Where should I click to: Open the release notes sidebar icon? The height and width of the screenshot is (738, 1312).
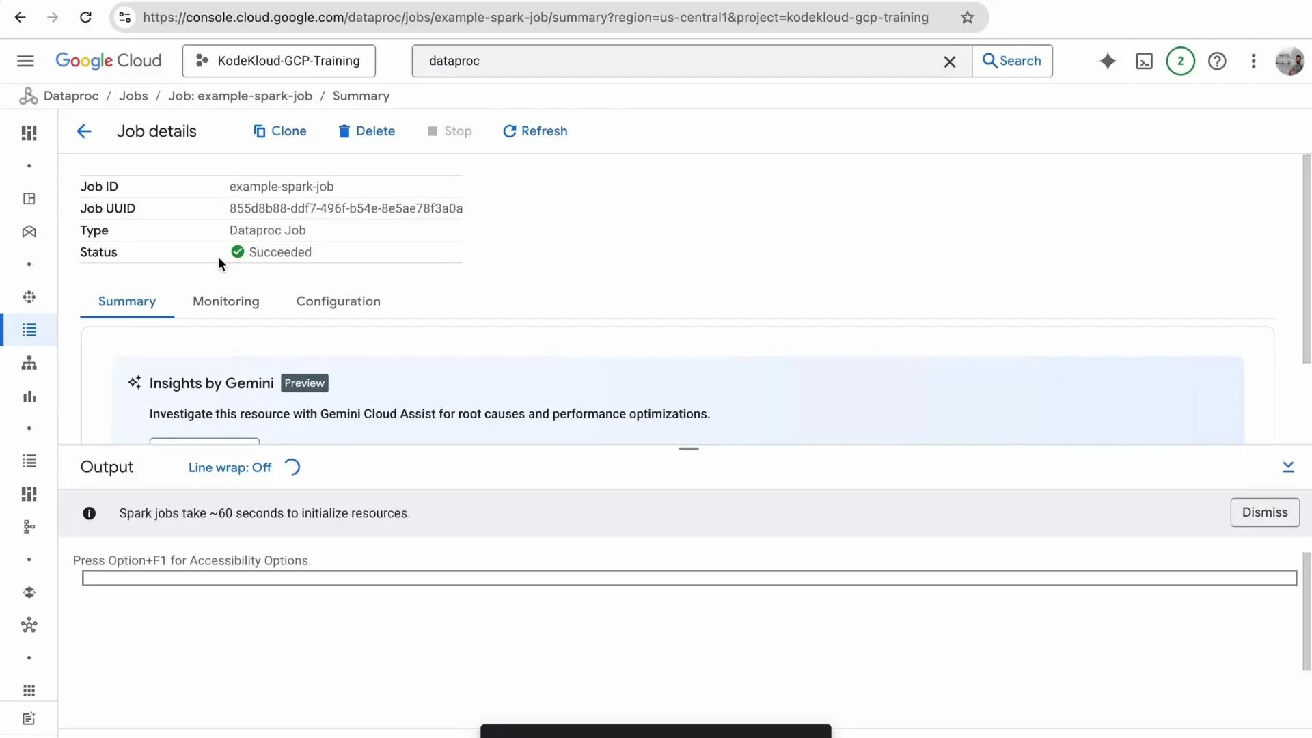29,719
